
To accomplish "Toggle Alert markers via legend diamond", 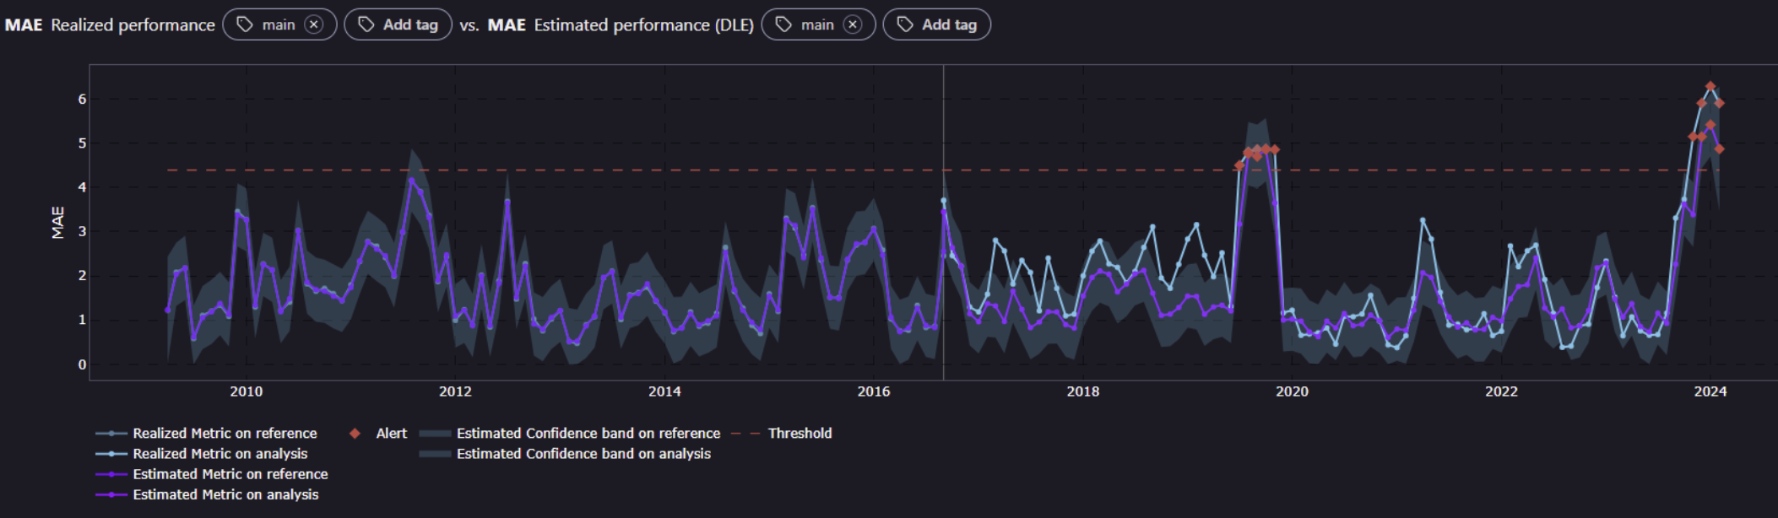I will [x=355, y=433].
